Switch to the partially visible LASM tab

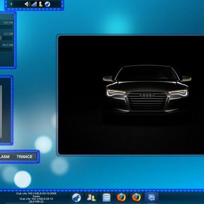click(x=5, y=157)
